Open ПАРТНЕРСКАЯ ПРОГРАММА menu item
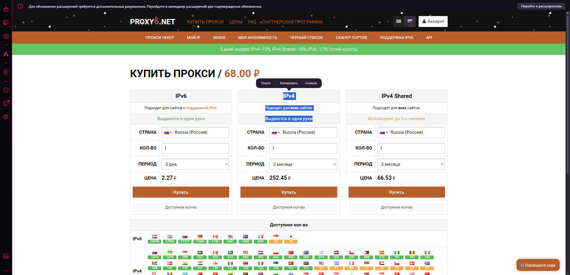Screen dimensions: 570x275 (292, 22)
